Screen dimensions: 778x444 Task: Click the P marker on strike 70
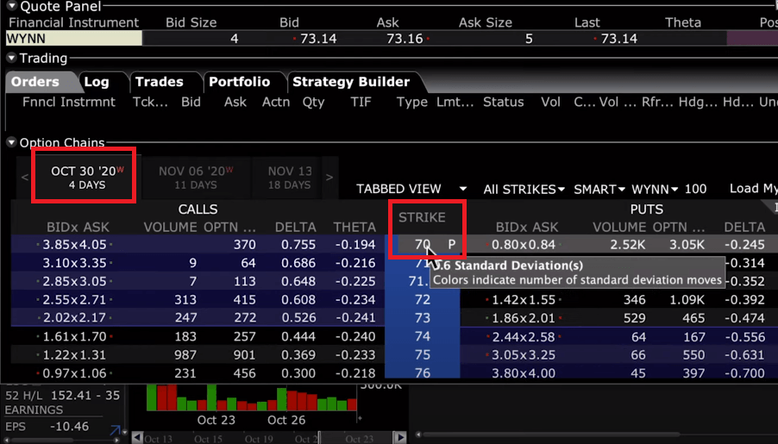451,245
